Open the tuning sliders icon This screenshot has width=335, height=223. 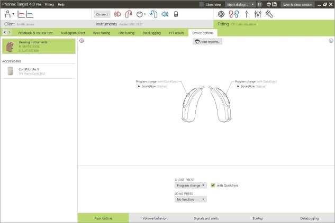[258, 14]
